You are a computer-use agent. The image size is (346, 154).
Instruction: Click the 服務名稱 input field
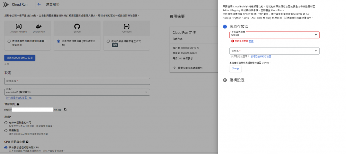click(x=77, y=81)
